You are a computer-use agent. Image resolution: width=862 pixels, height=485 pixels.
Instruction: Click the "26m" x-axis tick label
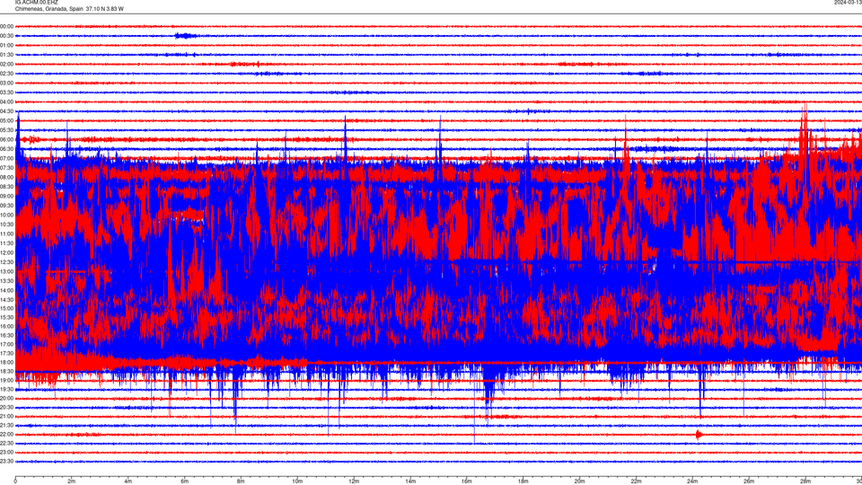point(749,481)
